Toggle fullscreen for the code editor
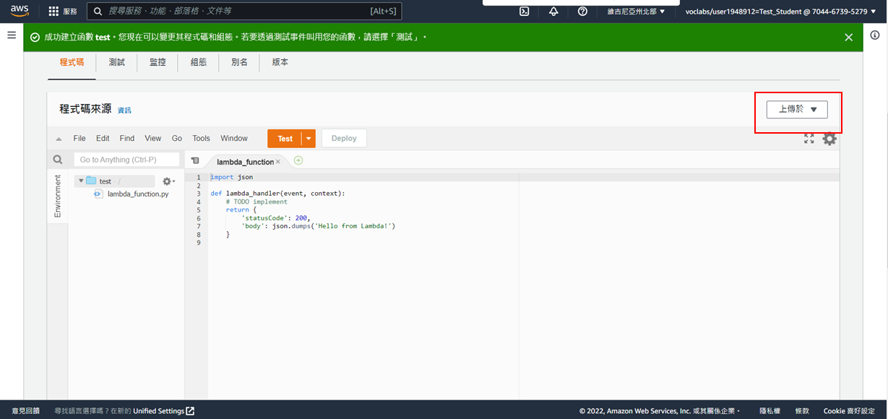Viewport: 888px width, 419px height. [809, 139]
